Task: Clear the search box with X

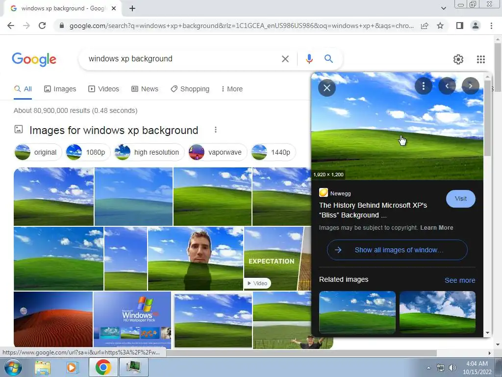Action: [285, 59]
